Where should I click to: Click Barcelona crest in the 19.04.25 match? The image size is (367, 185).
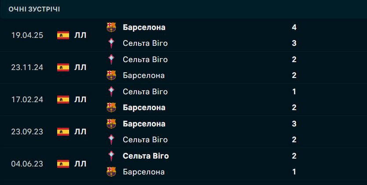111,27
